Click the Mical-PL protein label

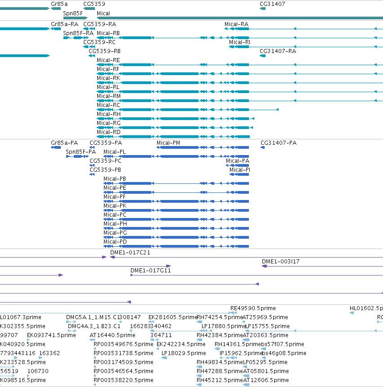coord(115,152)
